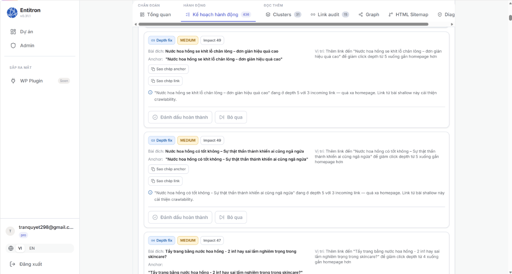Screen dimensions: 512x274
Task: Click the Tổng quan dashboard icon
Action: (x=143, y=14)
